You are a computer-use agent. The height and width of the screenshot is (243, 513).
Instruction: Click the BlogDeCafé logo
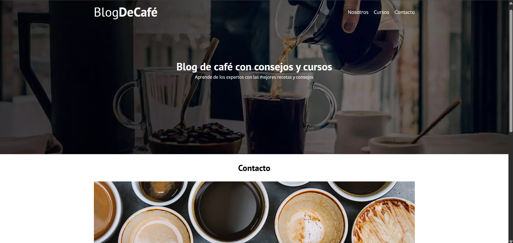pos(125,12)
